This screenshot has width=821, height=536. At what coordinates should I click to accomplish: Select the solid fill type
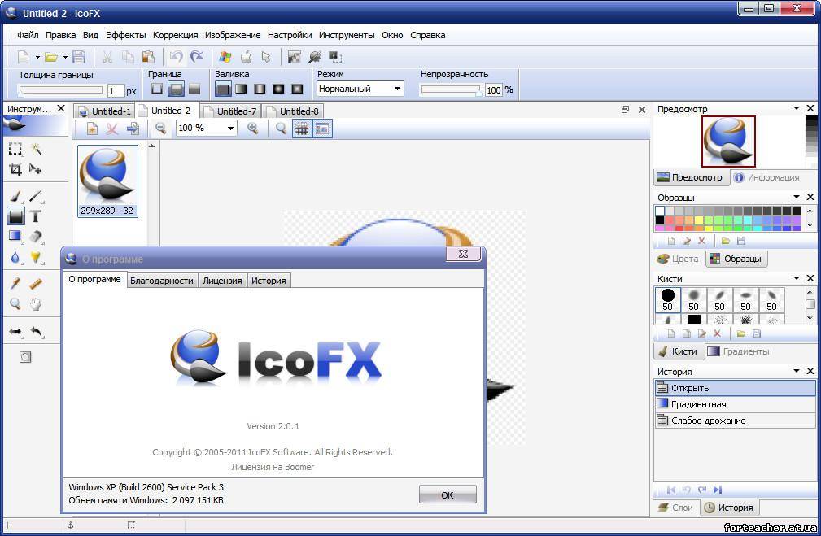click(x=222, y=89)
